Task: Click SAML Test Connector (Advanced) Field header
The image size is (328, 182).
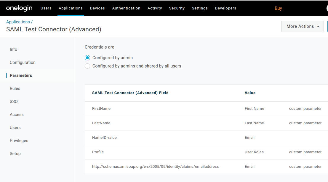Action: pyautogui.click(x=130, y=93)
